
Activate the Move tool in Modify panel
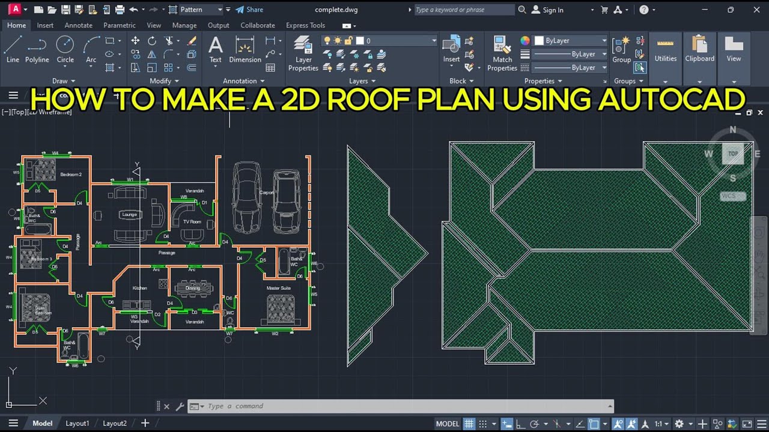pyautogui.click(x=135, y=41)
